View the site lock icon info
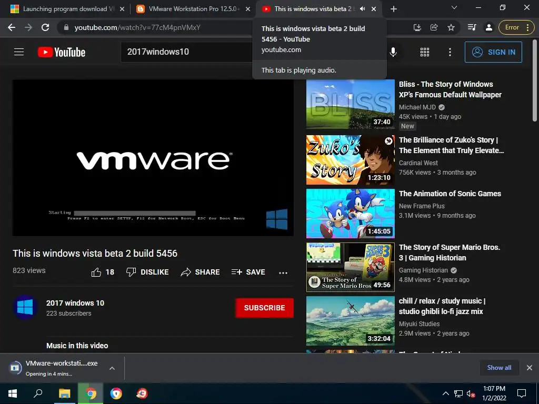539x404 pixels. [66, 27]
